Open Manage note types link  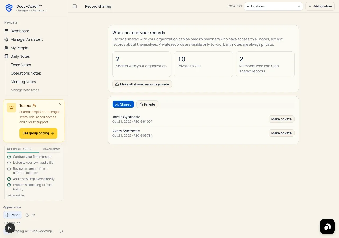click(25, 90)
